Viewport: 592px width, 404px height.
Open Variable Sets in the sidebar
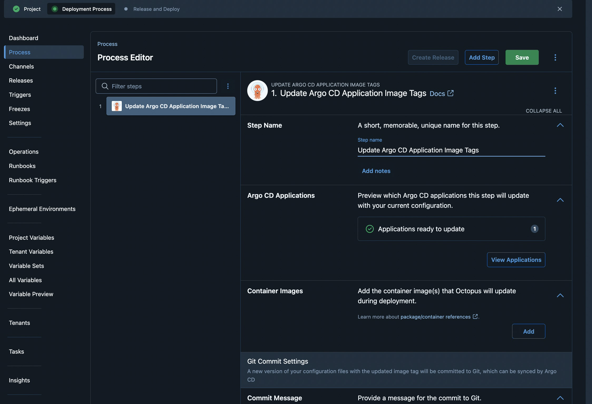[x=26, y=266]
